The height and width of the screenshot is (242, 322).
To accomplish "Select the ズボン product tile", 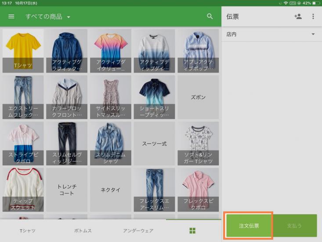I will (x=198, y=97).
